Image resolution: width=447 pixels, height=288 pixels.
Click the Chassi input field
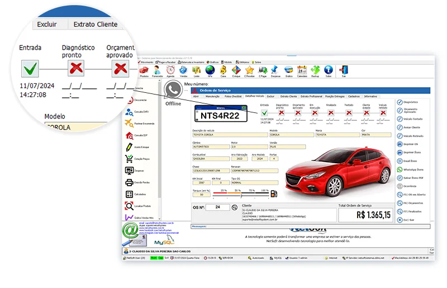(x=211, y=171)
